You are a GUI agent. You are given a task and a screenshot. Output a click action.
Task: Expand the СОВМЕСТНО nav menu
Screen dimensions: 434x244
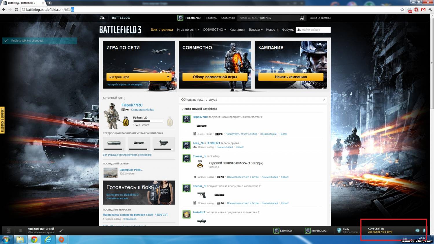214,30
